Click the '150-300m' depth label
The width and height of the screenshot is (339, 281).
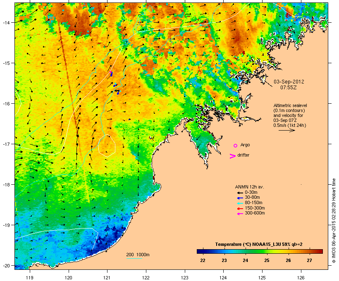pos(255,208)
